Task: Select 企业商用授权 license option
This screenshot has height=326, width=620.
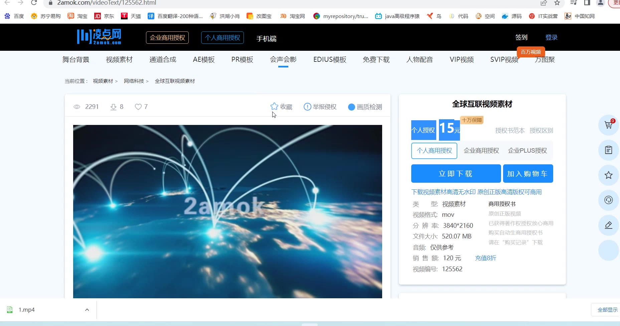Action: [x=481, y=151]
